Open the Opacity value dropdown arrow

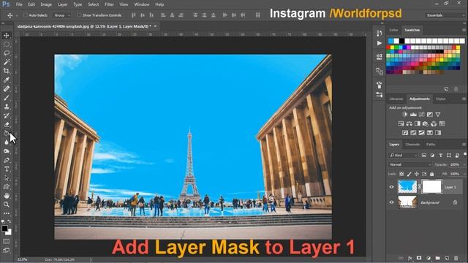[x=464, y=164]
